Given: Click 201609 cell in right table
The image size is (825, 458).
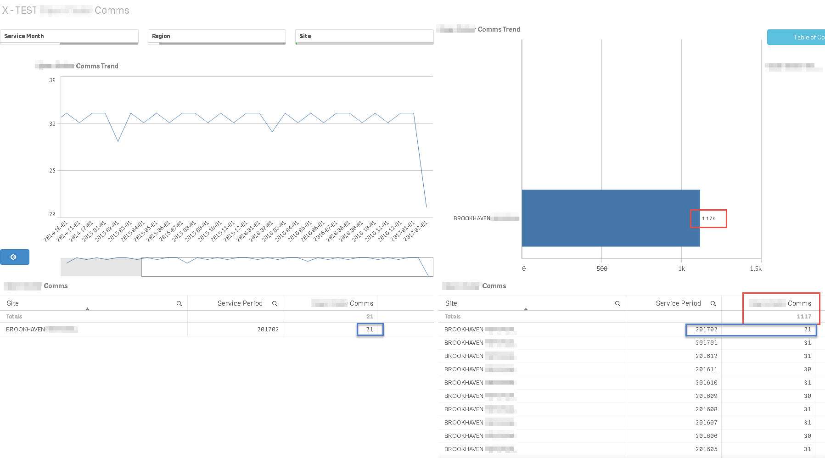Looking at the screenshot, I should pos(707,396).
